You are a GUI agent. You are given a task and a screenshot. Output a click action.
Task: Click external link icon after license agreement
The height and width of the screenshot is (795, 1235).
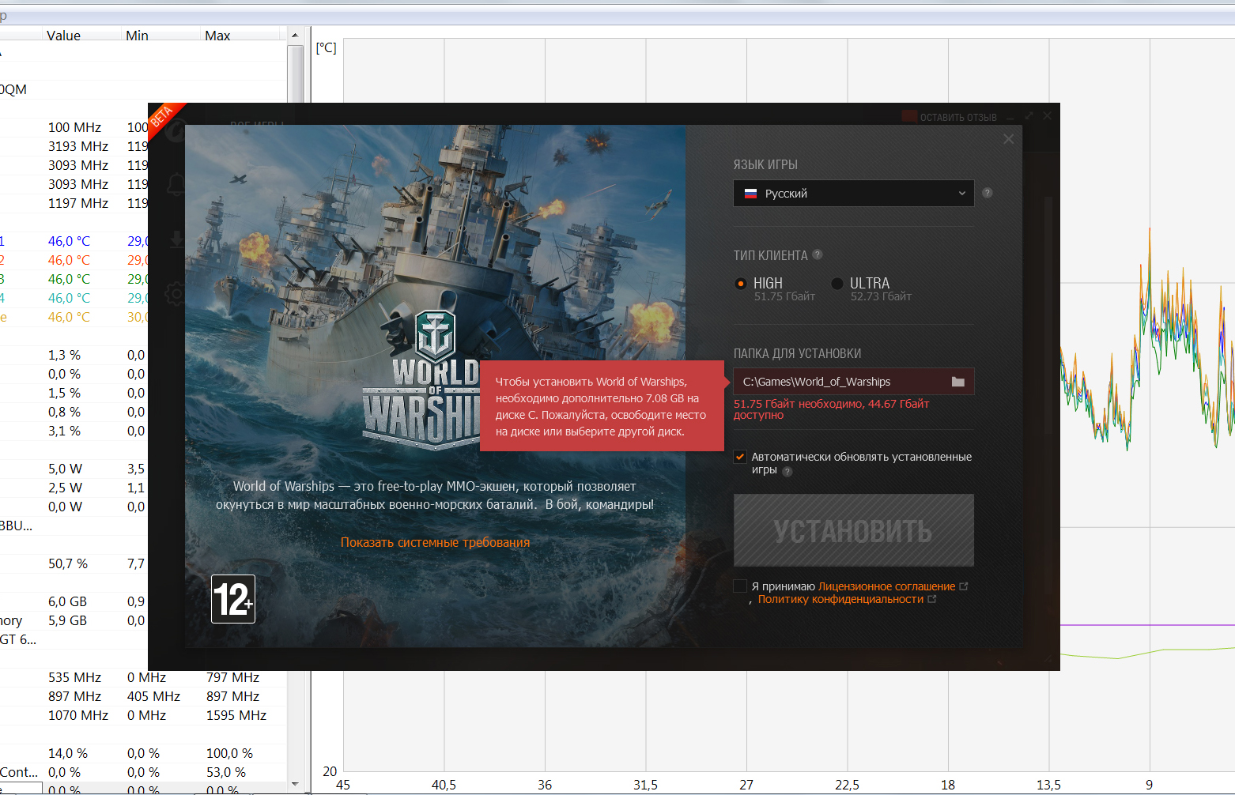pos(963,586)
